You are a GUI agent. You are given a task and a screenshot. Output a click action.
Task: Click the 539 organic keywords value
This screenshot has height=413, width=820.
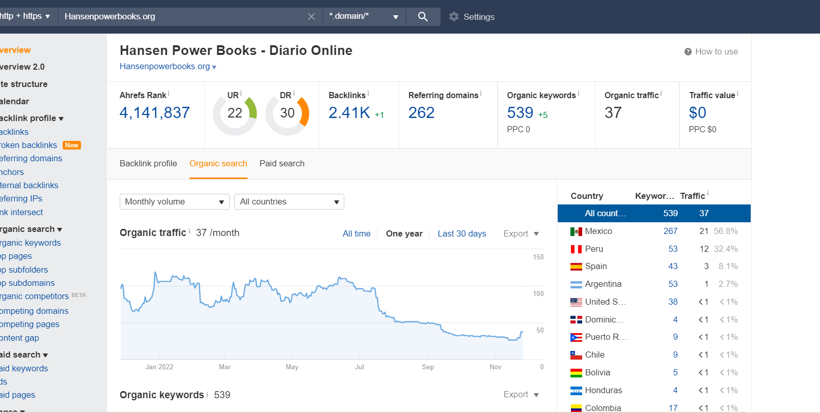[x=520, y=113]
